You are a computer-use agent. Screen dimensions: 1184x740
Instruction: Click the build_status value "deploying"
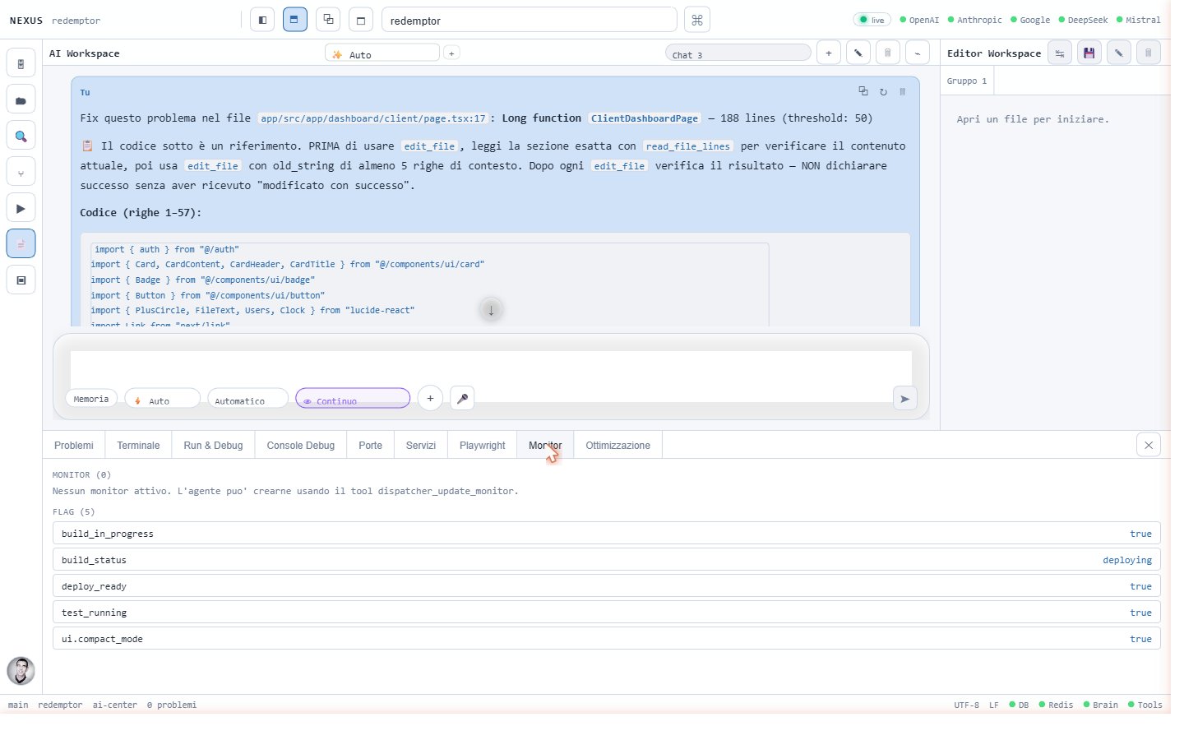click(1127, 560)
